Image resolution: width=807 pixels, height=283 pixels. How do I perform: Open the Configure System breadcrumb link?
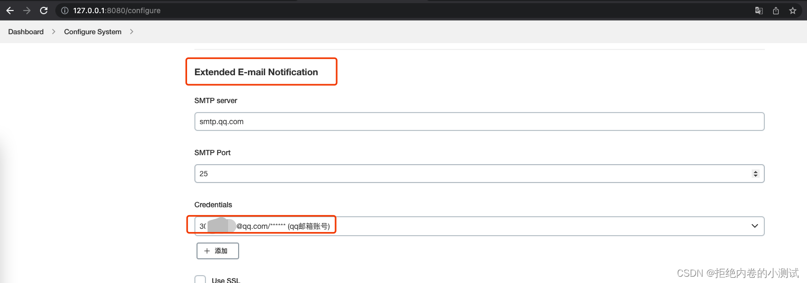coord(93,32)
